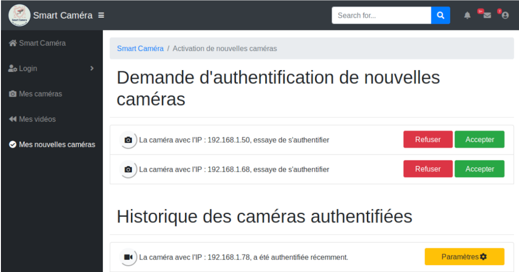Viewport: 519px width, 272px height.
Task: Open the bell notifications icon
Action: tap(467, 16)
